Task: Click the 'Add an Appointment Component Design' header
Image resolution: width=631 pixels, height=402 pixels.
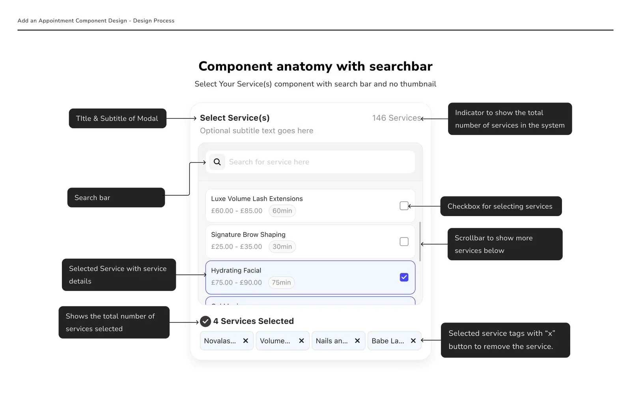Action: (96, 21)
